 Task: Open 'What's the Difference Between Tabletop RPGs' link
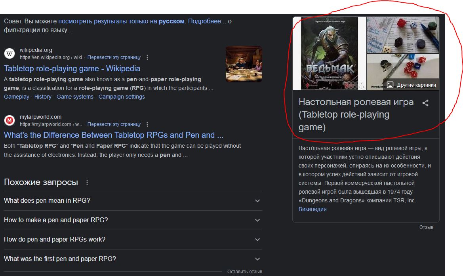pyautogui.click(x=114, y=135)
